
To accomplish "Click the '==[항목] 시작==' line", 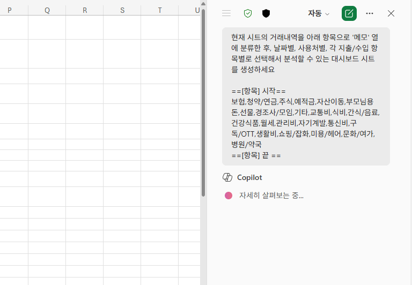I will (x=258, y=91).
